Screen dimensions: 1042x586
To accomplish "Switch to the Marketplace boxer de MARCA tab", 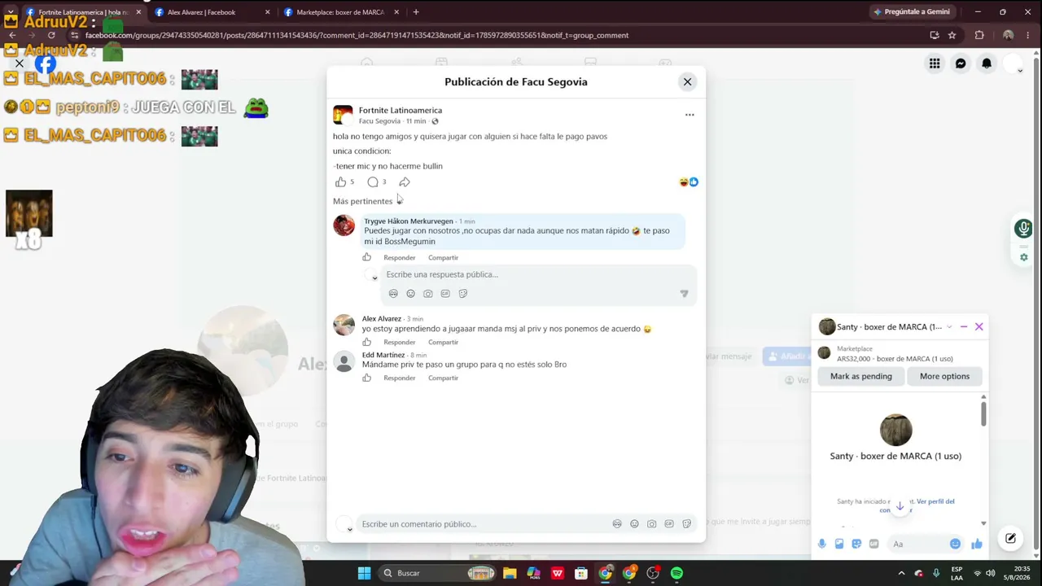I will coord(342,12).
